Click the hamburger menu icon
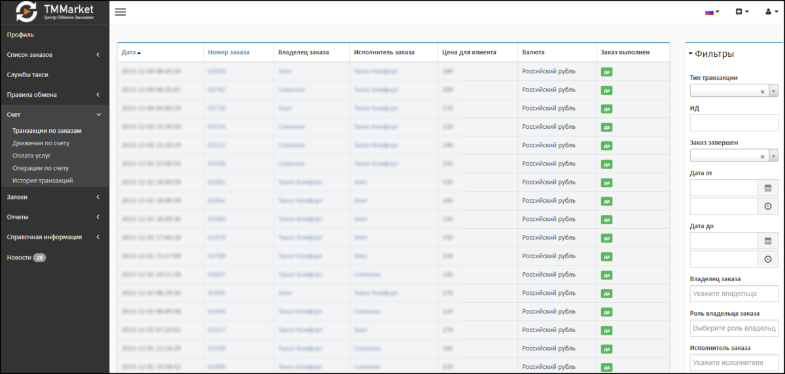Screen dimensions: 785x374 click(x=120, y=12)
